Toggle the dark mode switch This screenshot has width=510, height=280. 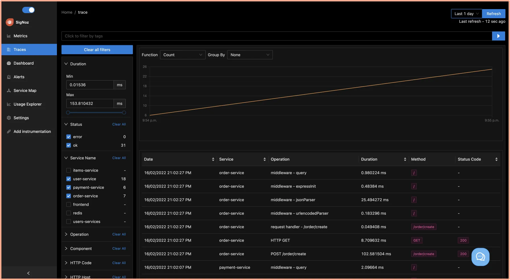(x=28, y=10)
